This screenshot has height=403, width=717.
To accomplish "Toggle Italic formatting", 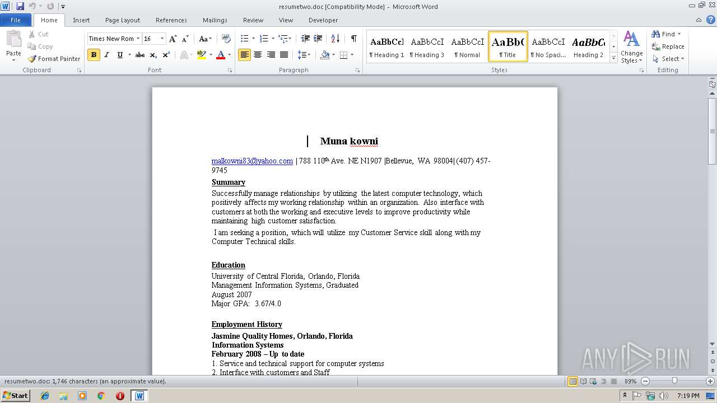I will tap(106, 55).
